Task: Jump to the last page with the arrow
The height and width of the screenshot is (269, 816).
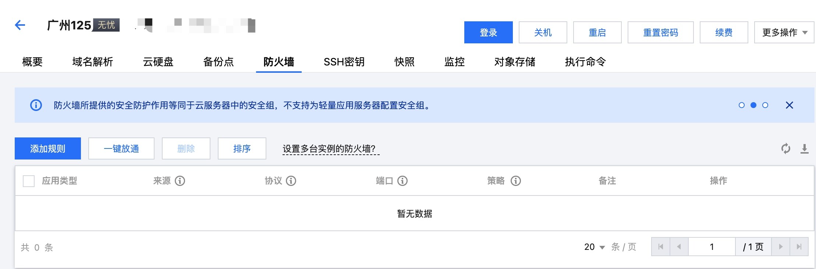Action: 799,247
